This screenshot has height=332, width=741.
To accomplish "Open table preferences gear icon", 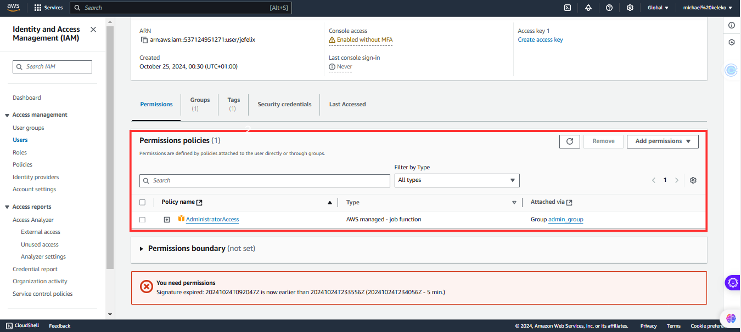I will (x=693, y=180).
